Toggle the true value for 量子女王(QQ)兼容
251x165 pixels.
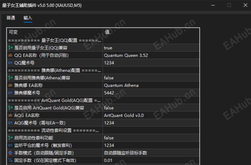pos(151,48)
